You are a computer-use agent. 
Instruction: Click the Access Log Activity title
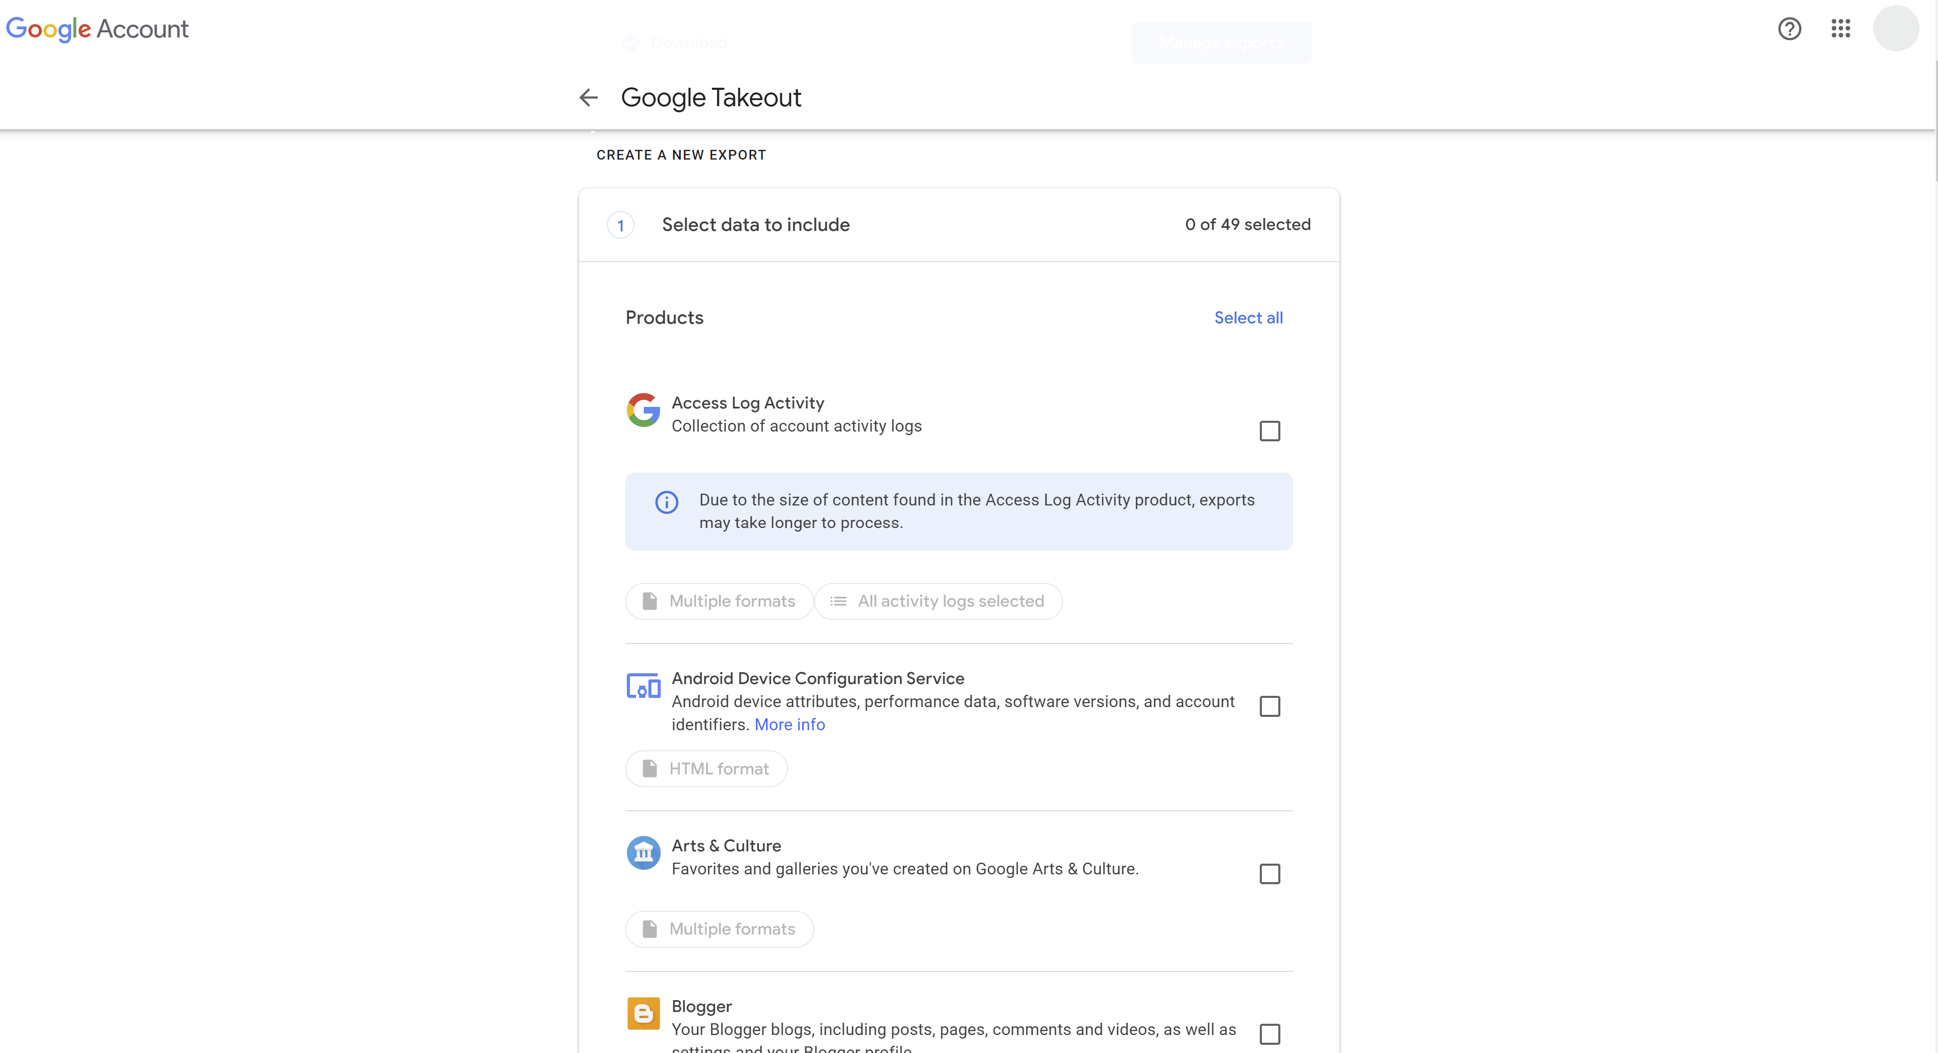748,403
